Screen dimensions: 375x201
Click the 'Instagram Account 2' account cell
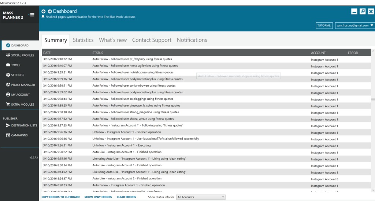tap(324, 179)
